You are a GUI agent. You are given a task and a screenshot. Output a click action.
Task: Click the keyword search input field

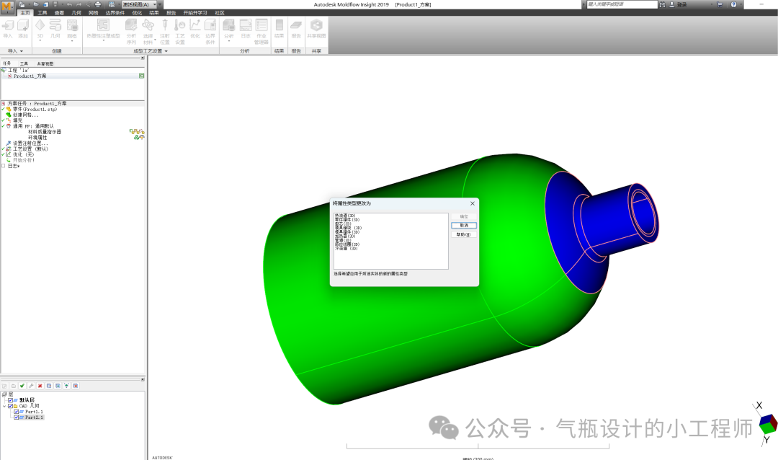pos(622,4)
